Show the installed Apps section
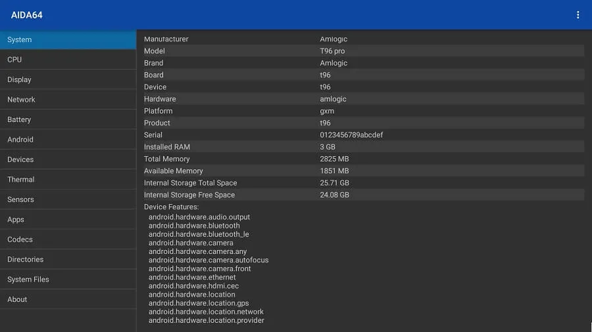 (x=68, y=220)
